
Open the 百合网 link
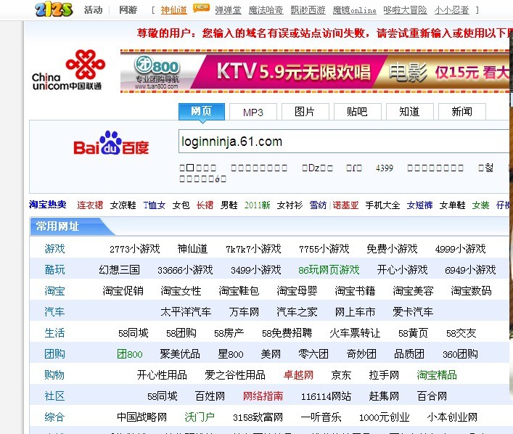[432, 396]
